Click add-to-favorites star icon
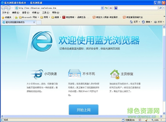Viewport: 166px width, 122px height. pos(16,17)
